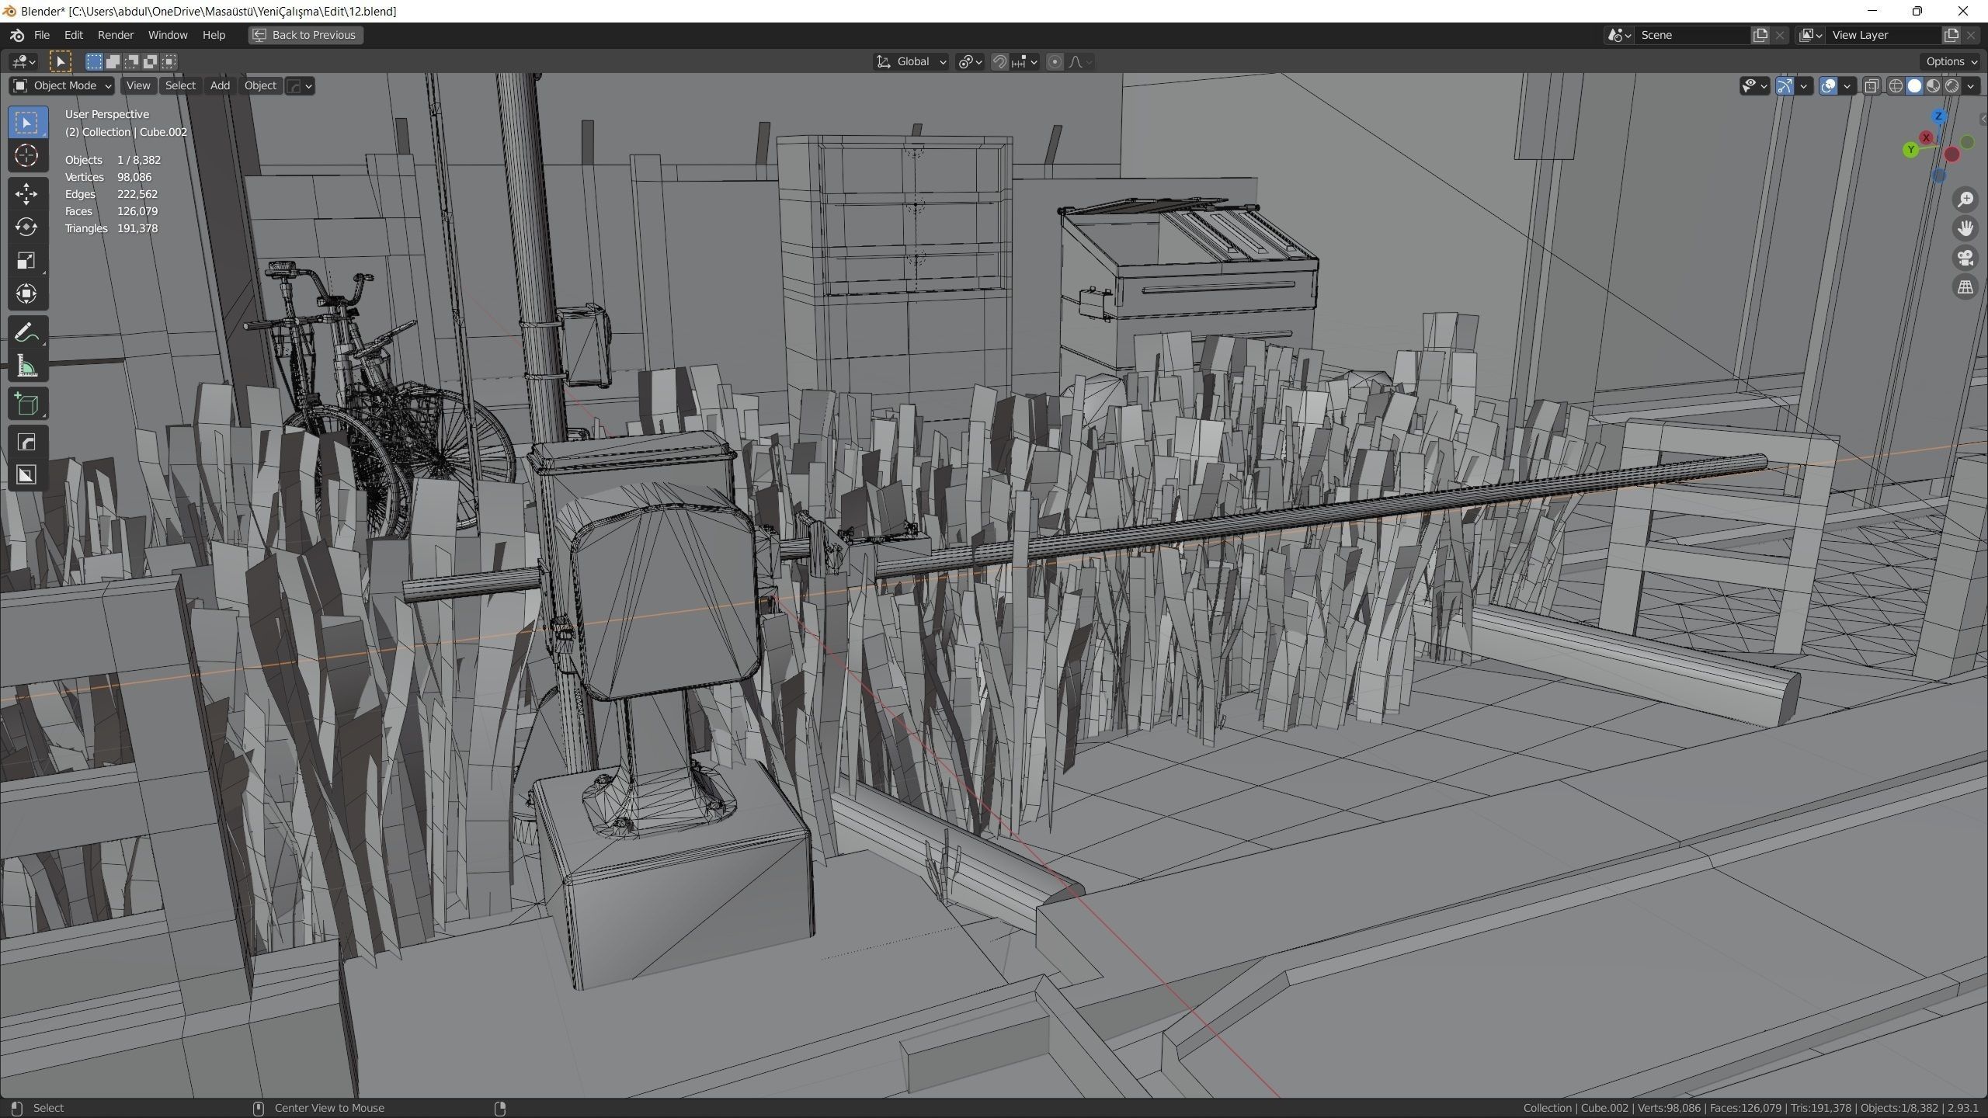Set selection mode to Extend
This screenshot has height=1118, width=1988.
pos(113,61)
